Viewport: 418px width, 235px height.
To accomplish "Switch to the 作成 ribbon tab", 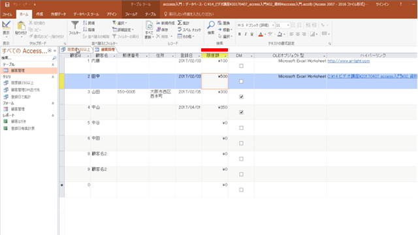I will click(40, 14).
